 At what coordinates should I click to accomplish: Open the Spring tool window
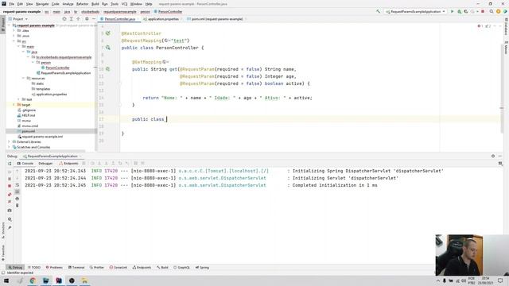click(202, 268)
